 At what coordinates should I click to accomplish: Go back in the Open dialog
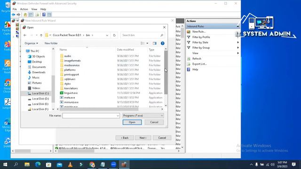click(x=25, y=35)
